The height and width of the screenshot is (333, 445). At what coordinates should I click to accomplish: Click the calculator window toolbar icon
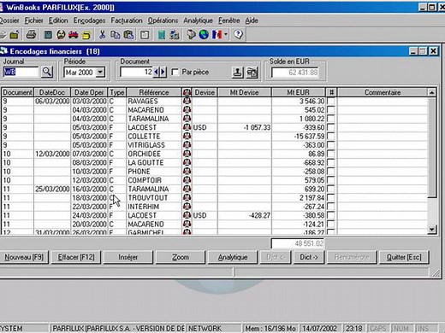click(x=145, y=35)
